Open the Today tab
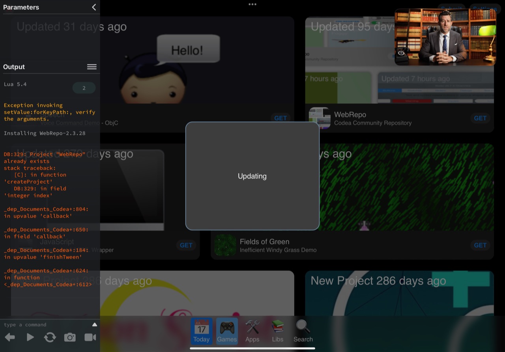505x352 pixels. [x=201, y=331]
